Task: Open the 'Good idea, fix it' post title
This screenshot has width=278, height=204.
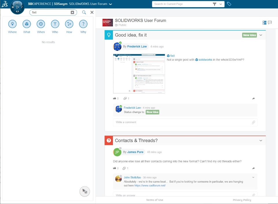Action: point(131,35)
